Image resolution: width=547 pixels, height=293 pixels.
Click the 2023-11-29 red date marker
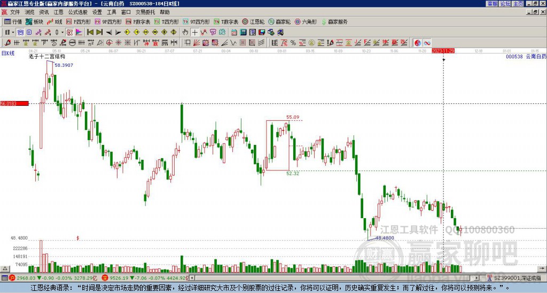[443, 51]
